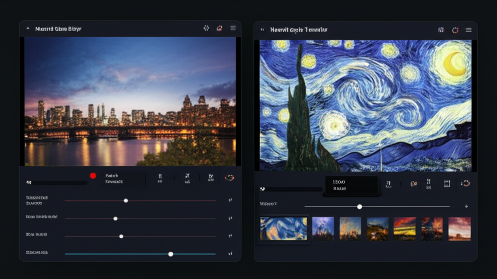Click the teal slider handle in left panel
Image resolution: width=497 pixels, height=279 pixels.
[171, 254]
